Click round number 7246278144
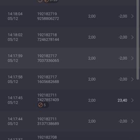This screenshot has height=140, width=140. (x=48, y=40)
